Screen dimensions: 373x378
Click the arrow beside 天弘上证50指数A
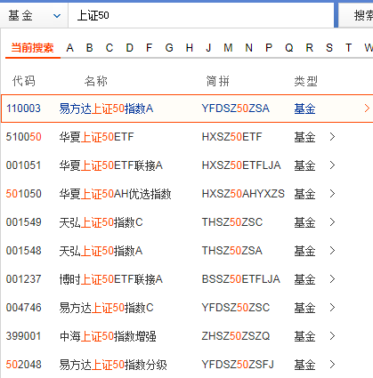click(x=332, y=251)
